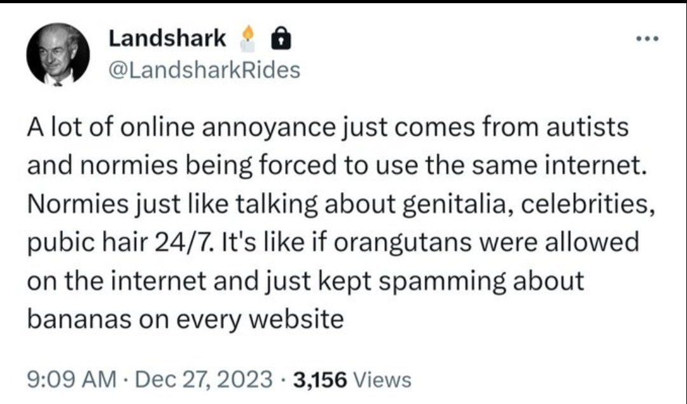687x404 pixels.
Task: Click the Landshark display name
Action: point(167,38)
